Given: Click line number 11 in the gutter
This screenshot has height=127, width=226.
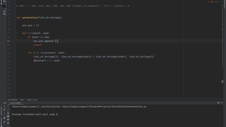Looking at the screenshot, I should tap(8, 41).
